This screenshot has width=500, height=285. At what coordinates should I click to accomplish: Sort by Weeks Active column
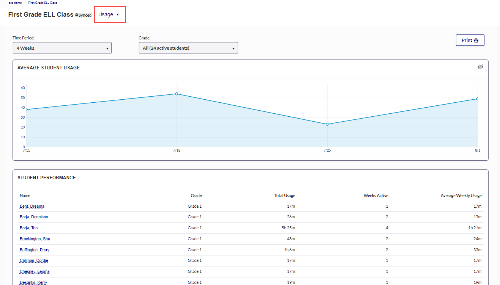(x=376, y=196)
